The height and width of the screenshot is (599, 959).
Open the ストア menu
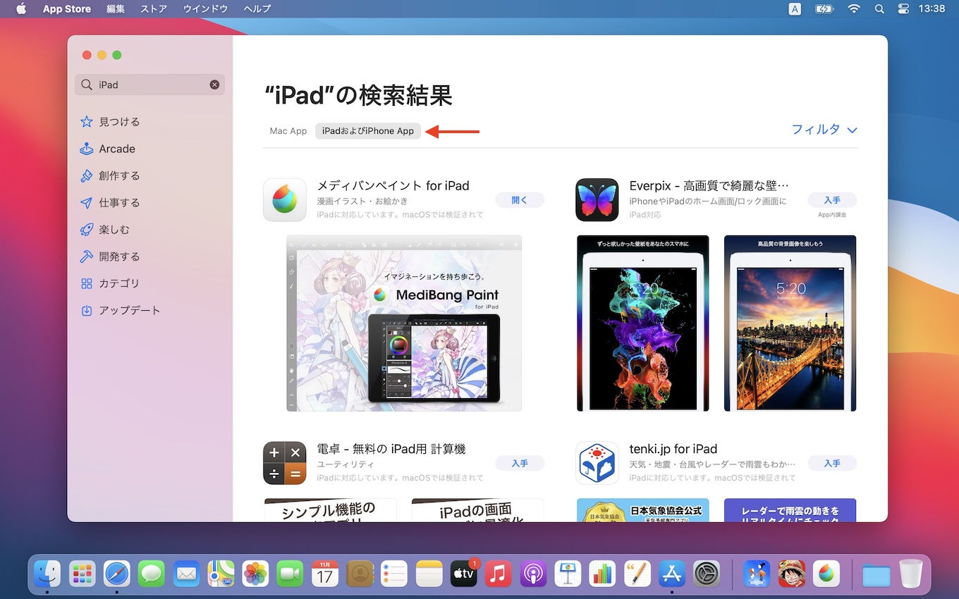coord(154,8)
